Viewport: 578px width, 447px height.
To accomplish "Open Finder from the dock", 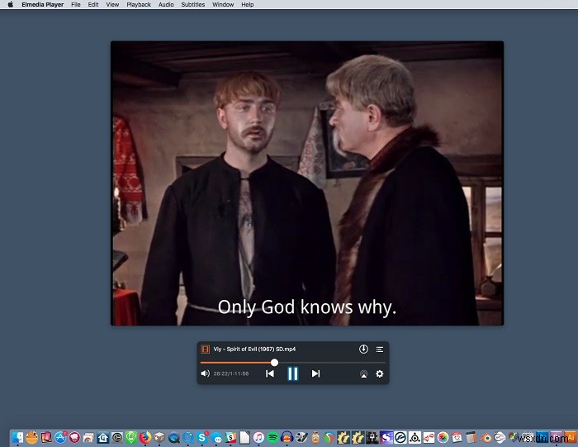I will point(17,437).
